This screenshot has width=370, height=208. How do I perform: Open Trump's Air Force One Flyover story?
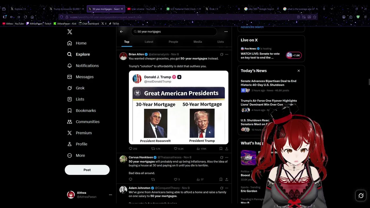[x=269, y=103]
